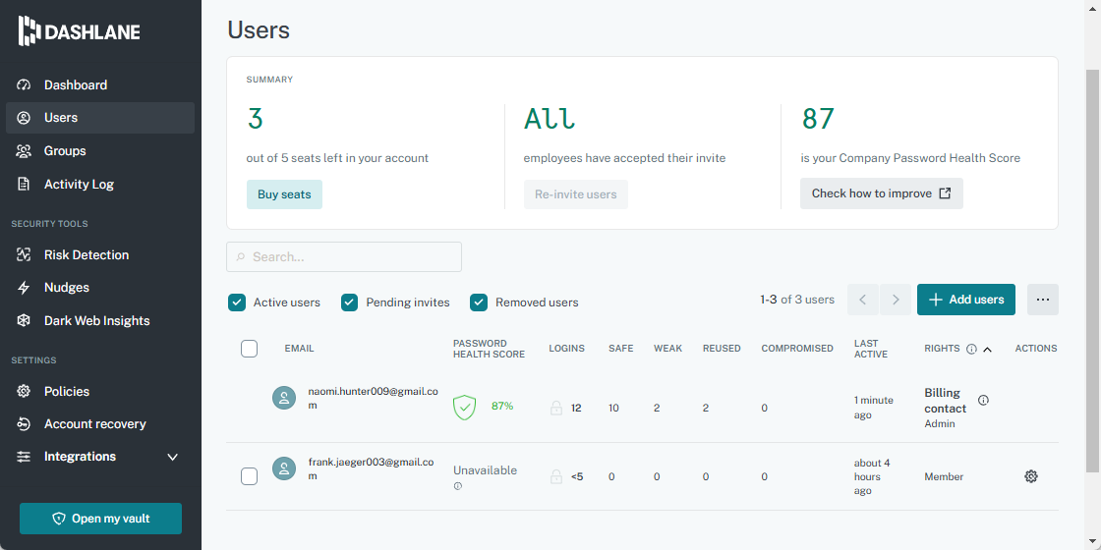The height and width of the screenshot is (550, 1101).
Task: Toggle the Pending invites checkbox
Action: [x=349, y=302]
